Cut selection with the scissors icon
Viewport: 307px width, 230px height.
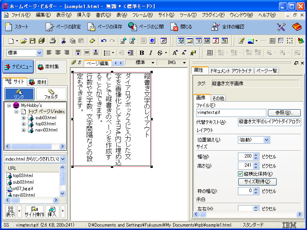point(63,41)
